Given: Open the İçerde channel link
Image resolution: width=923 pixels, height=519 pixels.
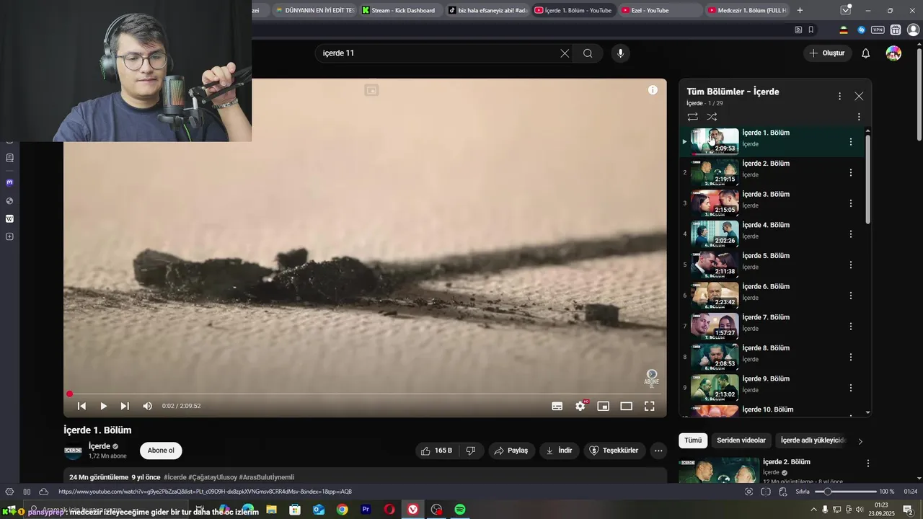Looking at the screenshot, I should click(100, 446).
